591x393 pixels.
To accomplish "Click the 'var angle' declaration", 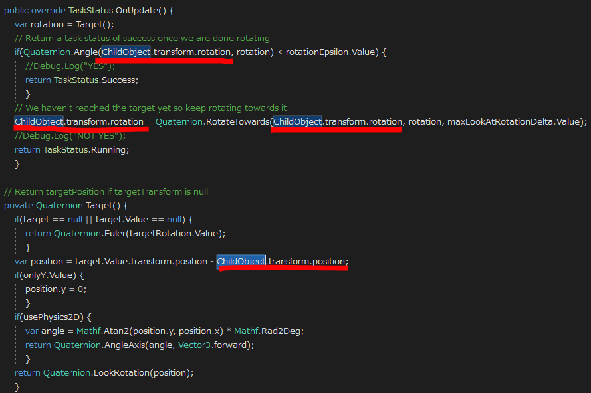I will coord(45,331).
